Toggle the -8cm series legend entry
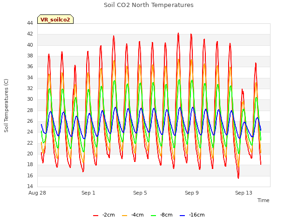Image resolution: width=298 pixels, height=224 pixels. (x=162, y=215)
